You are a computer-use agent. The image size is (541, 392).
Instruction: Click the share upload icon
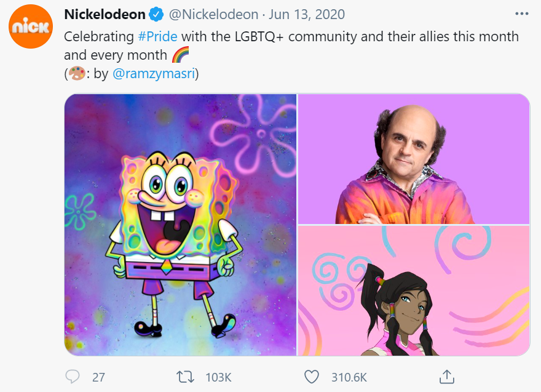click(x=447, y=376)
